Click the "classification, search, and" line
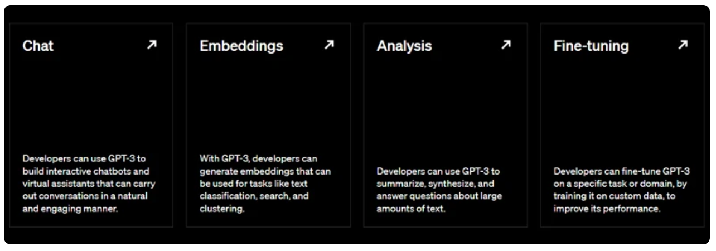 (x=254, y=196)
